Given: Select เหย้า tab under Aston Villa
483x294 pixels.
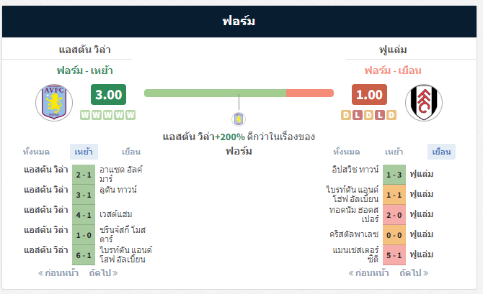Looking at the screenshot, I should pos(84,152).
